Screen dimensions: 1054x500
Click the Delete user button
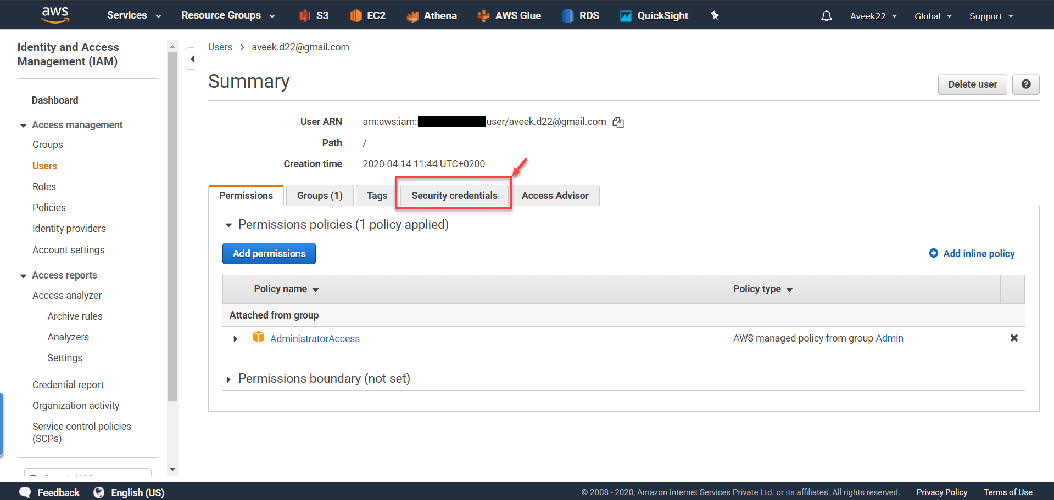(972, 84)
